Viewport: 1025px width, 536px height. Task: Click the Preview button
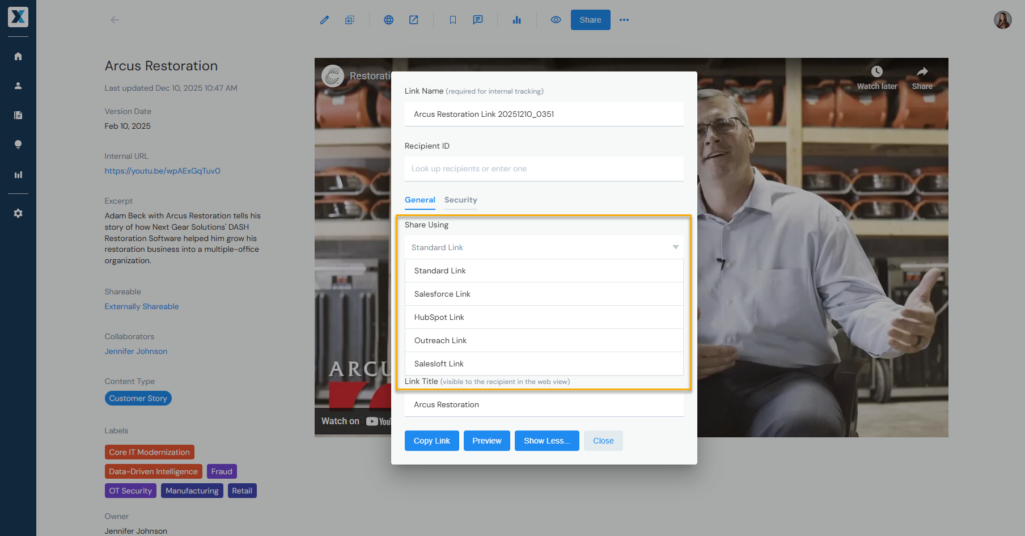pos(487,441)
